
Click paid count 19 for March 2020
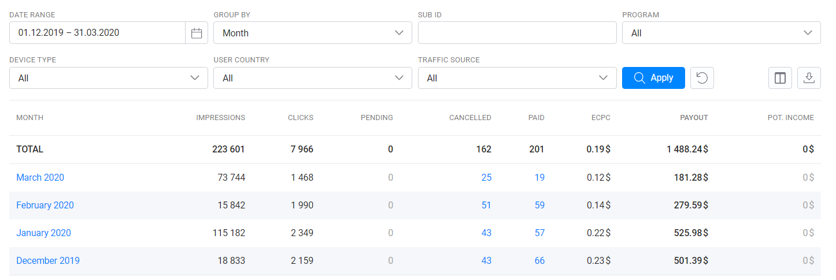click(539, 178)
